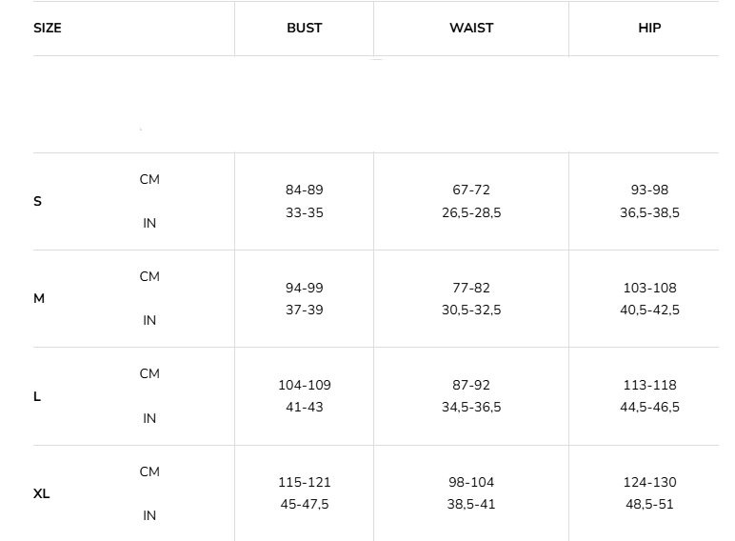Viewport: 735px width, 541px height.
Task: Click the WAIST column header
Action: coord(471,29)
